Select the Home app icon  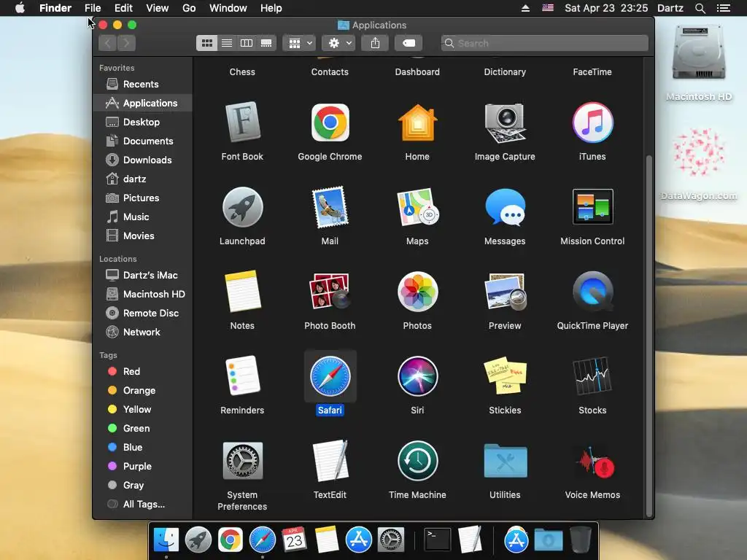417,122
